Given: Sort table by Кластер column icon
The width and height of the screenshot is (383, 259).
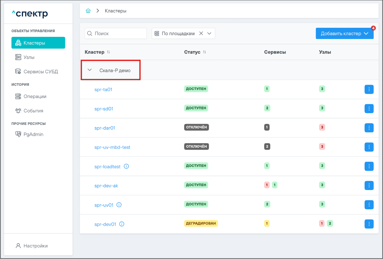Looking at the screenshot, I should [108, 52].
